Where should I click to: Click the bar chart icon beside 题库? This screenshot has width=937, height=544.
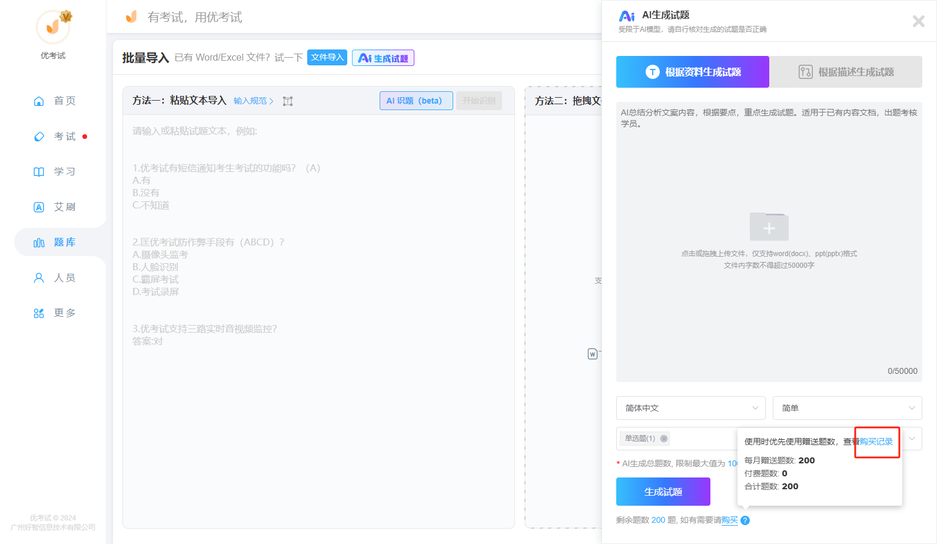click(39, 243)
